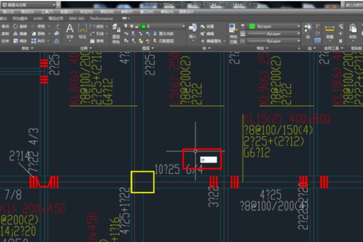Click the green ByLayer object color swatch
The image size is (363, 242).
pos(252,27)
